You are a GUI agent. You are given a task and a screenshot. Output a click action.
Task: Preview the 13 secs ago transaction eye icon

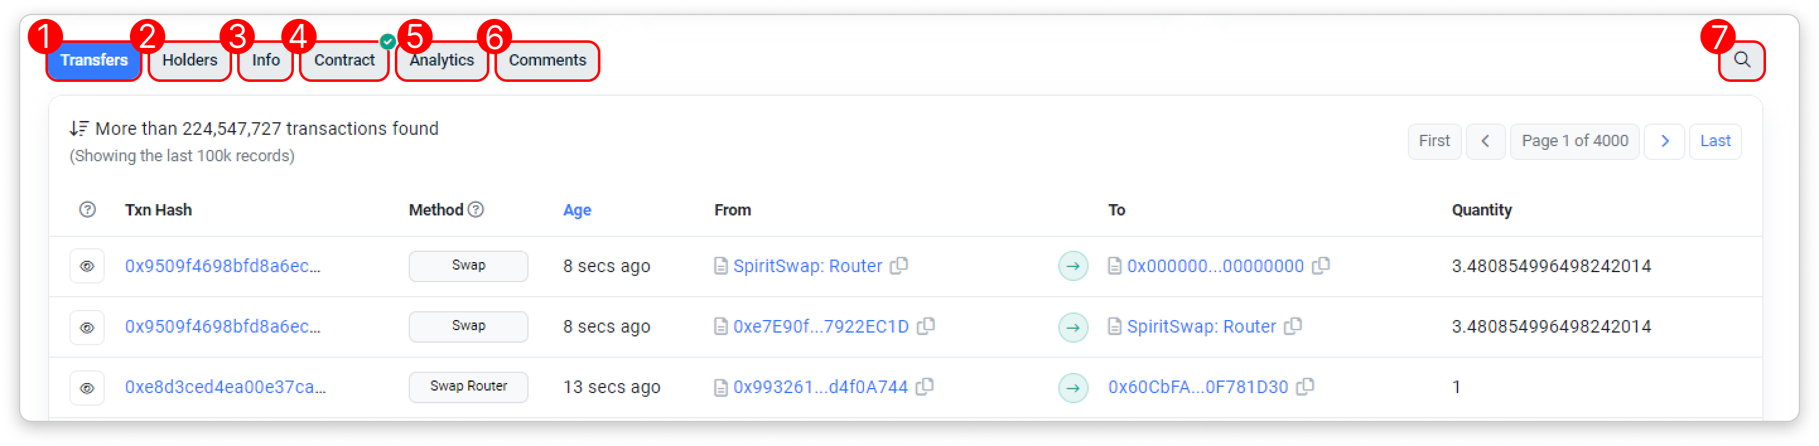[87, 387]
